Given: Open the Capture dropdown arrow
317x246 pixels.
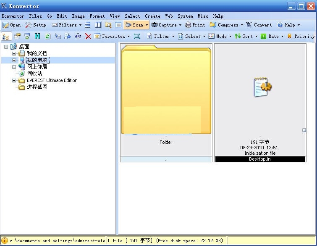Looking at the screenshot, I should (180, 25).
